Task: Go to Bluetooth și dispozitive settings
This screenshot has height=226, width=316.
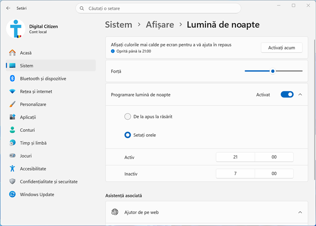Action: (x=51, y=79)
